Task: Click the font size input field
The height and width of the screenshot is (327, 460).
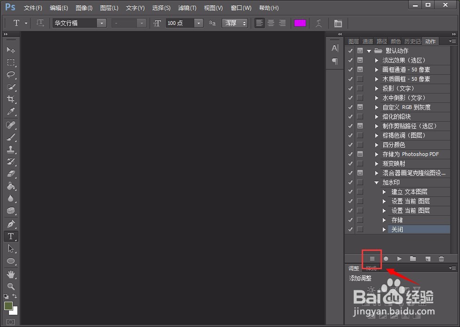Action: pos(180,23)
